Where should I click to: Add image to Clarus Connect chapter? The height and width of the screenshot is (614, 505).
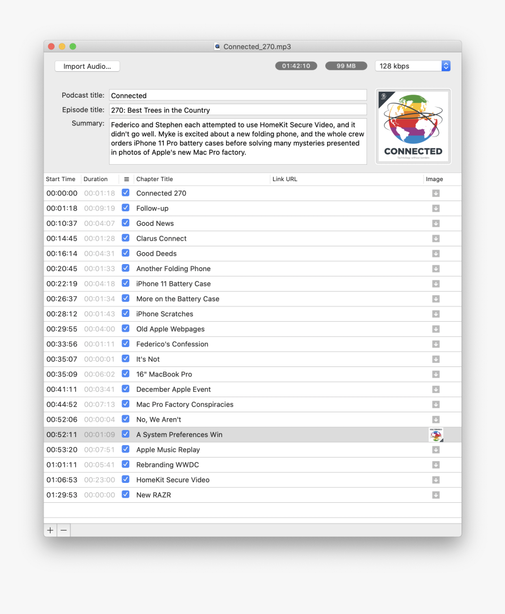point(436,239)
